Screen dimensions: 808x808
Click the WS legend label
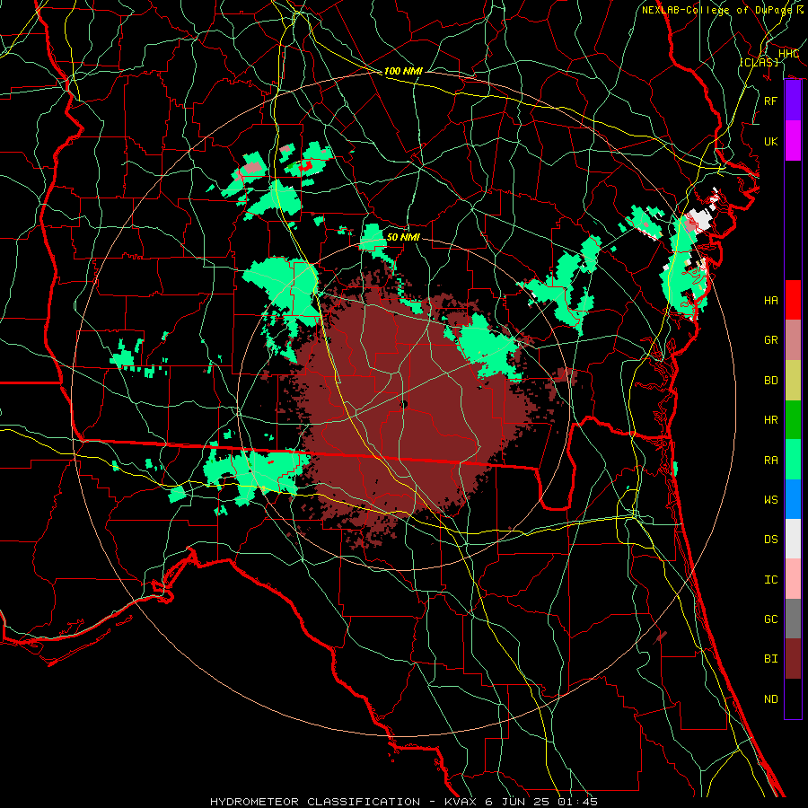click(770, 499)
